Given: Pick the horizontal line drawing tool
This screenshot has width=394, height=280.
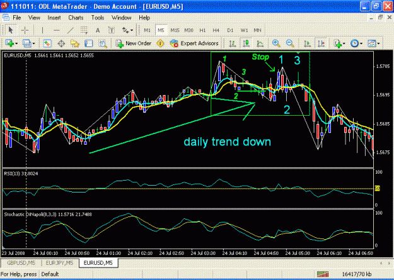Looking at the screenshot, I should point(57,30).
